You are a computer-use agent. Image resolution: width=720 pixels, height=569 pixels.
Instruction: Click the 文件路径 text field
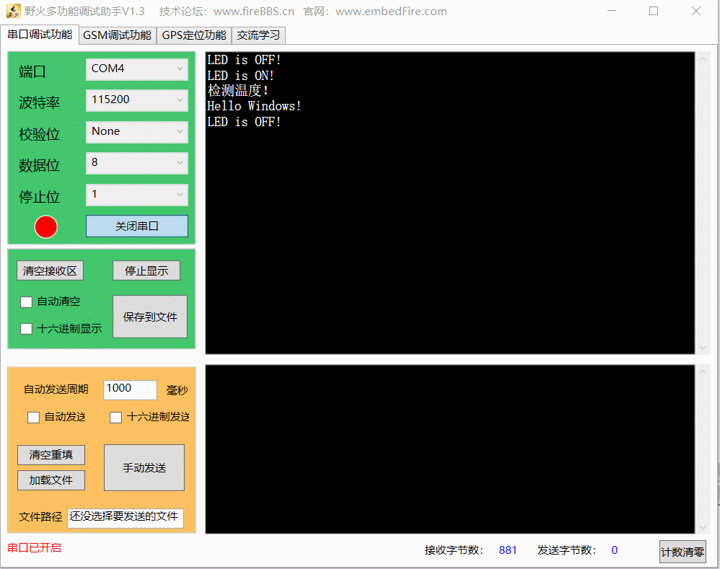(126, 518)
